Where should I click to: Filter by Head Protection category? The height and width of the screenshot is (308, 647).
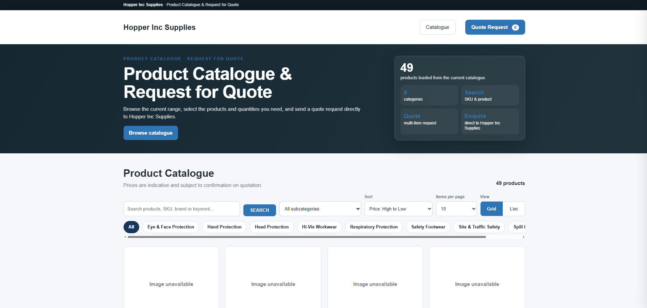[x=272, y=227]
